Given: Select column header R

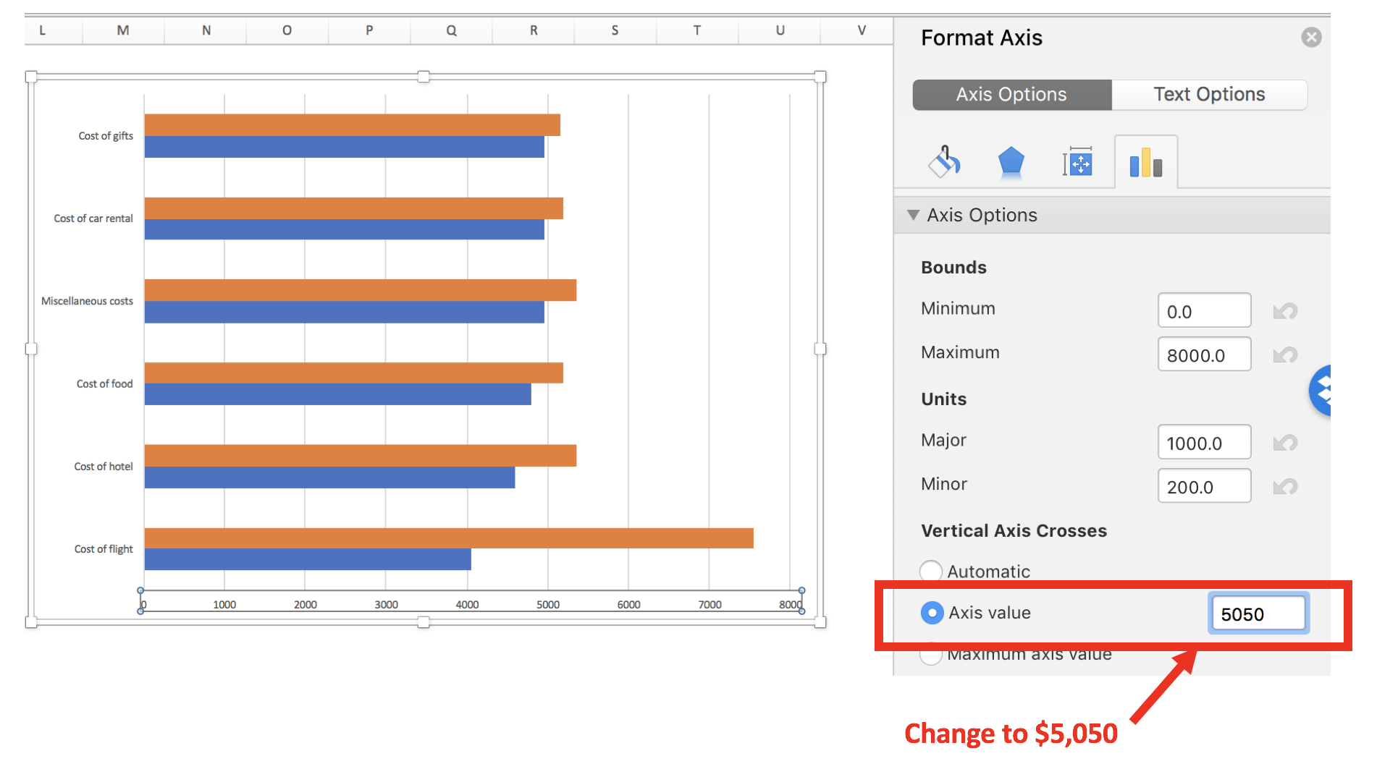Looking at the screenshot, I should pyautogui.click(x=534, y=30).
